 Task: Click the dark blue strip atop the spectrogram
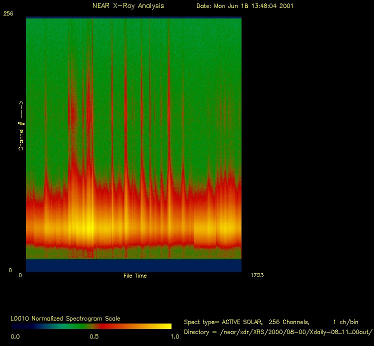click(133, 17)
